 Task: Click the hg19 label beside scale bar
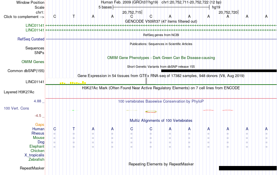[x=216, y=7]
